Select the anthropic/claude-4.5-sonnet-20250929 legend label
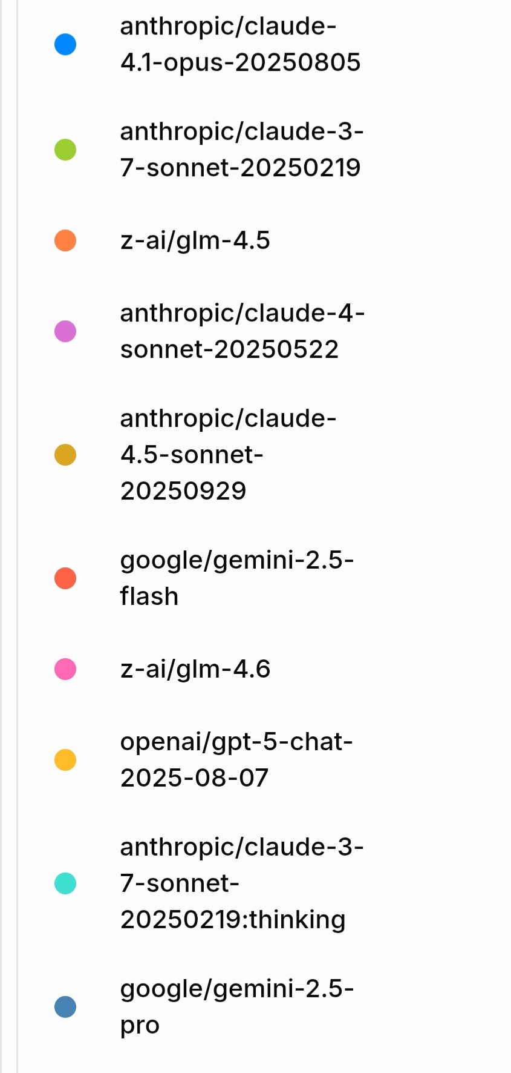The height and width of the screenshot is (1073, 511). pos(228,455)
